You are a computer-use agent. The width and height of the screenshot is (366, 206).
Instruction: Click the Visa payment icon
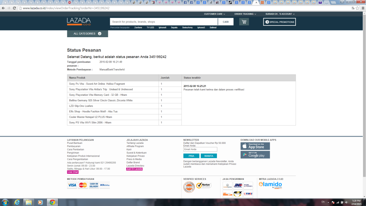72,185
